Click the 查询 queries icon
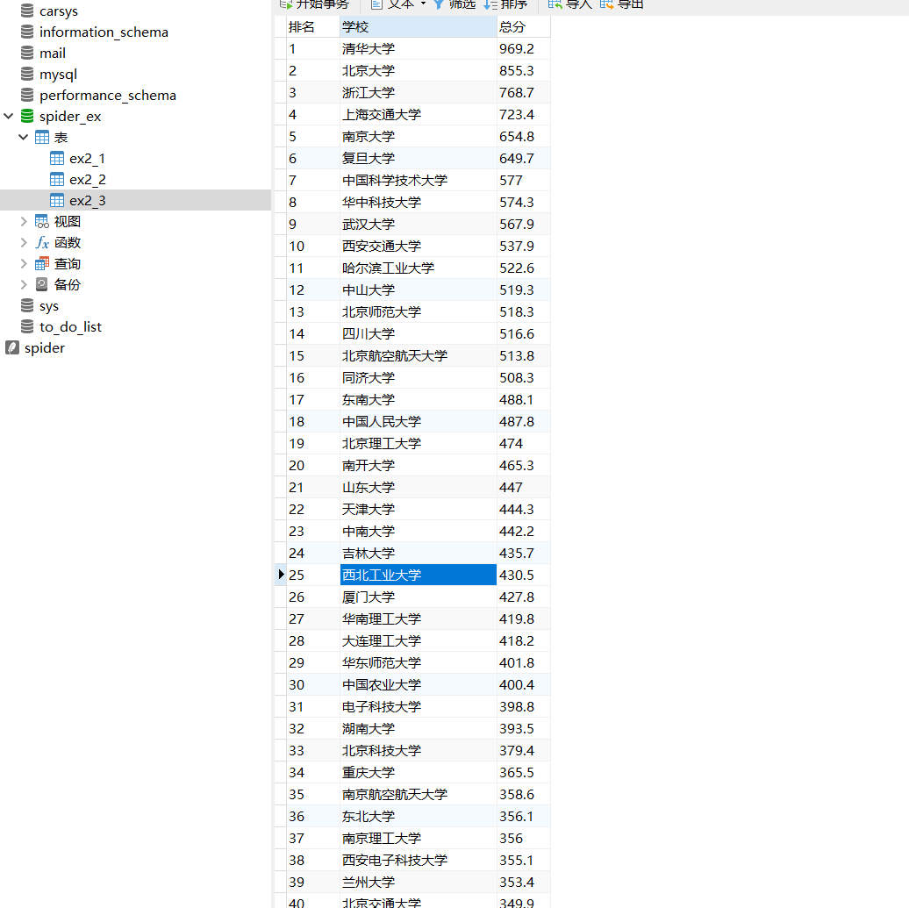Image resolution: width=909 pixels, height=908 pixels. (42, 264)
